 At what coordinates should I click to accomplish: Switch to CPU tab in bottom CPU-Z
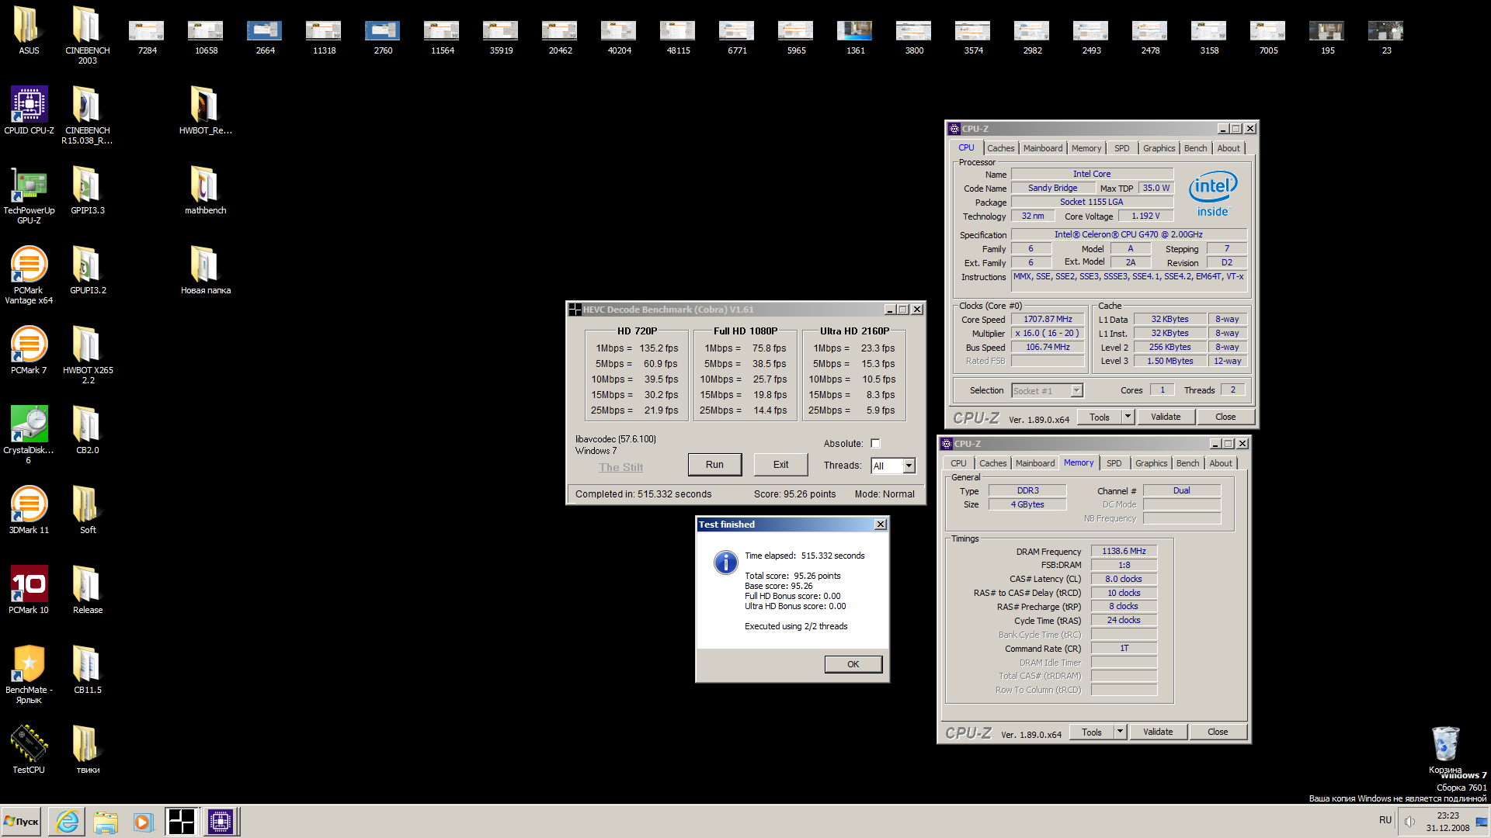tap(958, 463)
